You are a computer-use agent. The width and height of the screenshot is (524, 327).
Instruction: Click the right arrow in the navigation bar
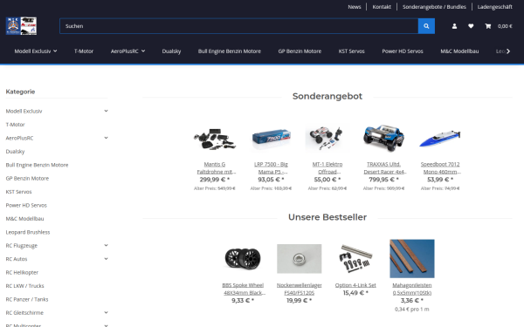coord(508,51)
